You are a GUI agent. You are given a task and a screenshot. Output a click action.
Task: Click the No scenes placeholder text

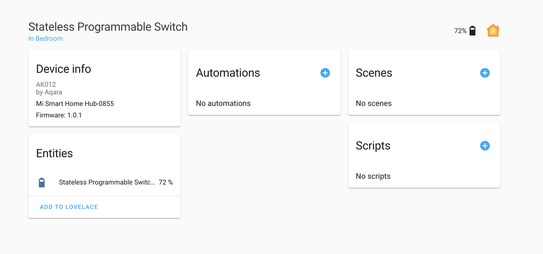click(x=373, y=103)
